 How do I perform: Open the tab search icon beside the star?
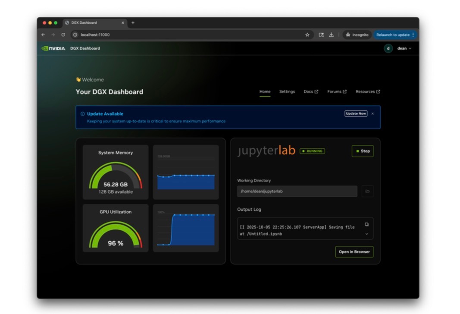click(321, 35)
